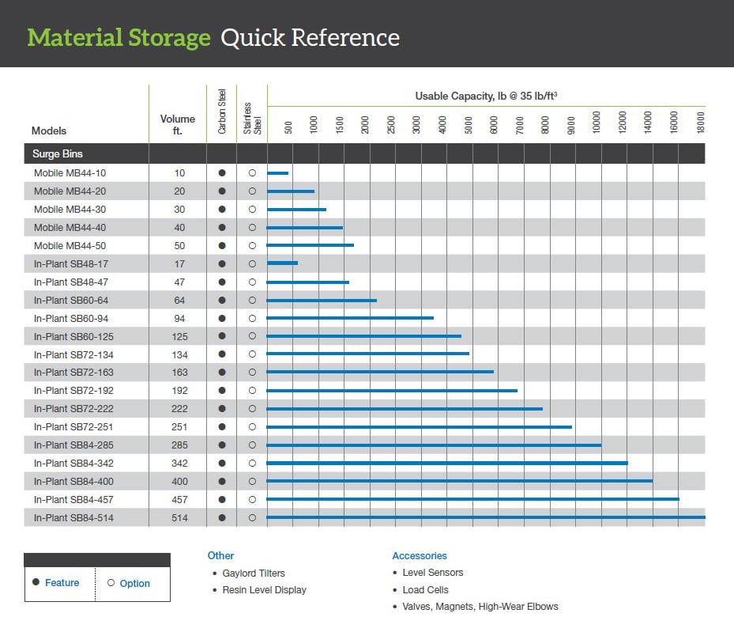
Task: Select the In-Plant SB72-192 model name
Action: 73,390
